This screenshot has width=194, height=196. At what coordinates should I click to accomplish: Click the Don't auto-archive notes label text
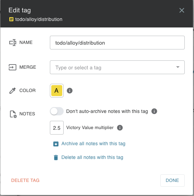pos(107,111)
